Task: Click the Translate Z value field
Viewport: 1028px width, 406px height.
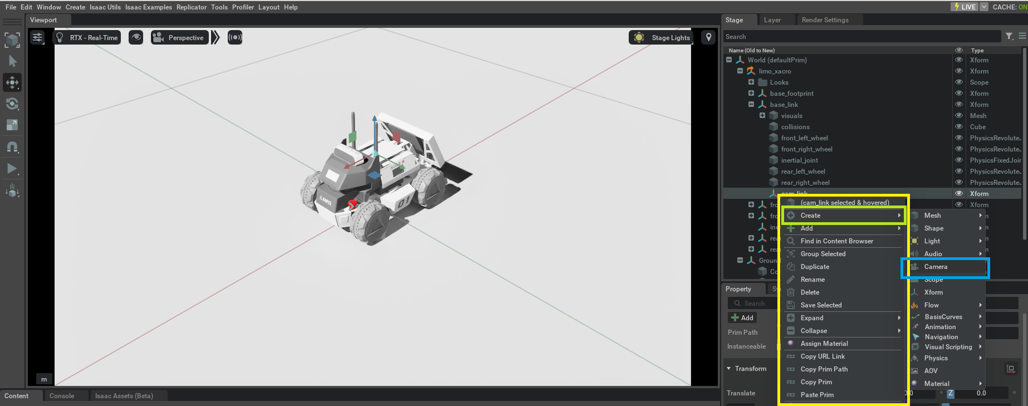Action: point(981,393)
